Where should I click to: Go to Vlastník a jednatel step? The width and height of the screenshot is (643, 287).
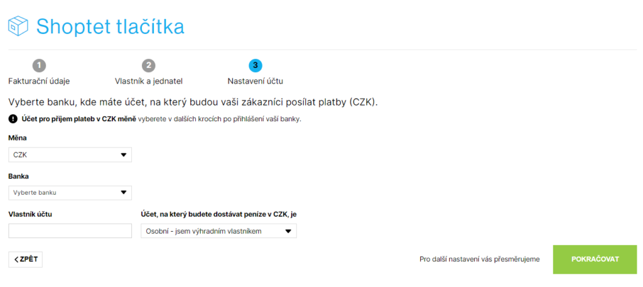click(148, 81)
